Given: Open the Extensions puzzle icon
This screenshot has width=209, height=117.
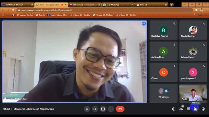Looking at the screenshot, I should [x=196, y=10].
